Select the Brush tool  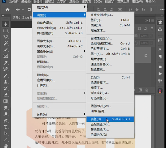6,76
